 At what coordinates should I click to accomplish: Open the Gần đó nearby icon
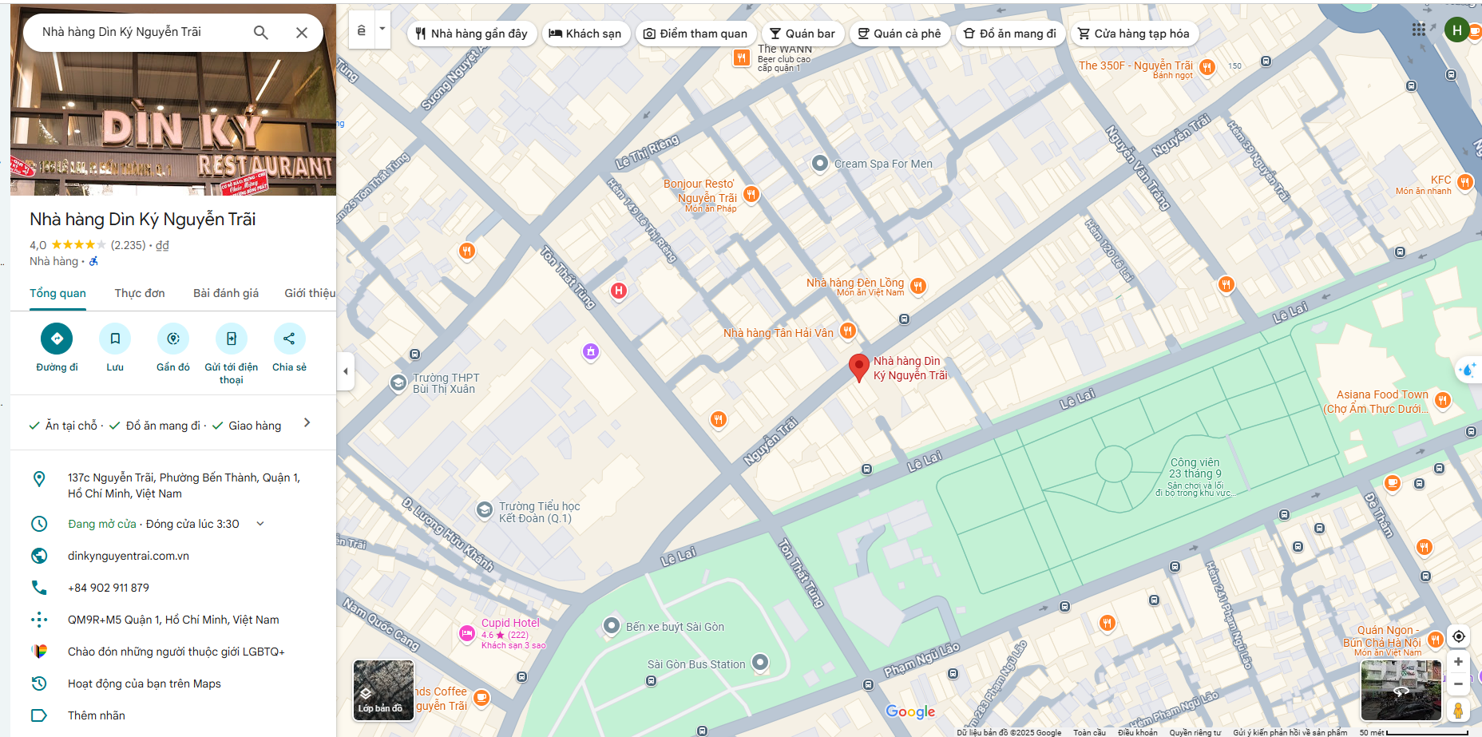click(173, 339)
